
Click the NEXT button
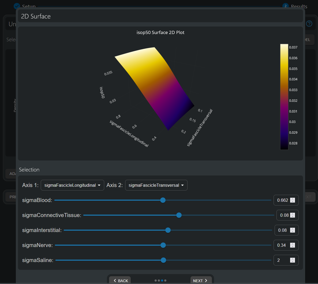pos(201,281)
